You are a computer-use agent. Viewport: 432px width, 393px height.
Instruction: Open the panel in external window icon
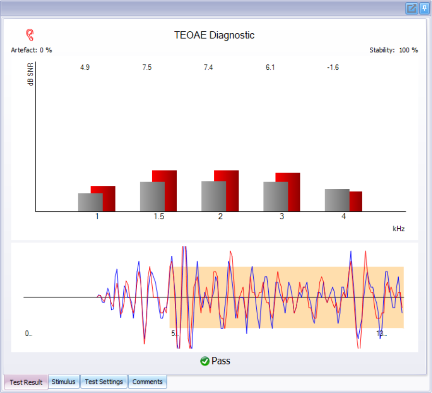(412, 8)
